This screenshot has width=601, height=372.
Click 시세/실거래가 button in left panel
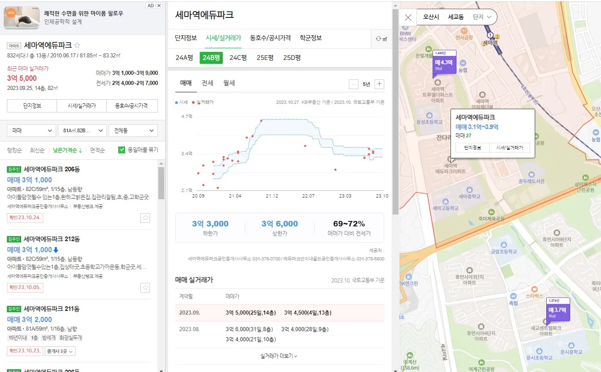[82, 106]
